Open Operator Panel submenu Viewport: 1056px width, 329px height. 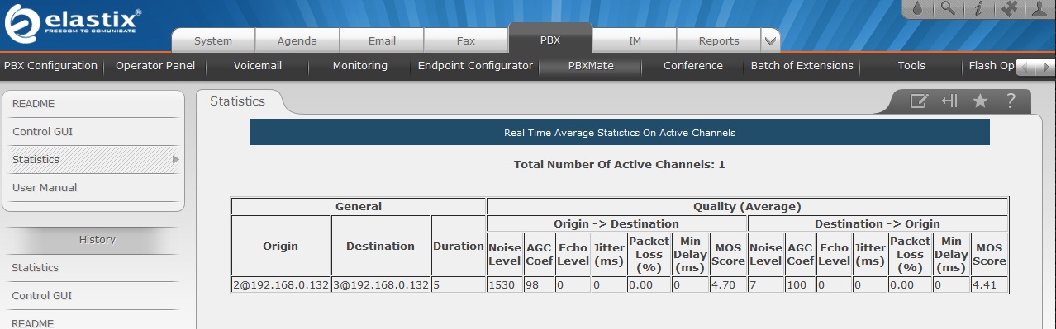click(x=155, y=66)
